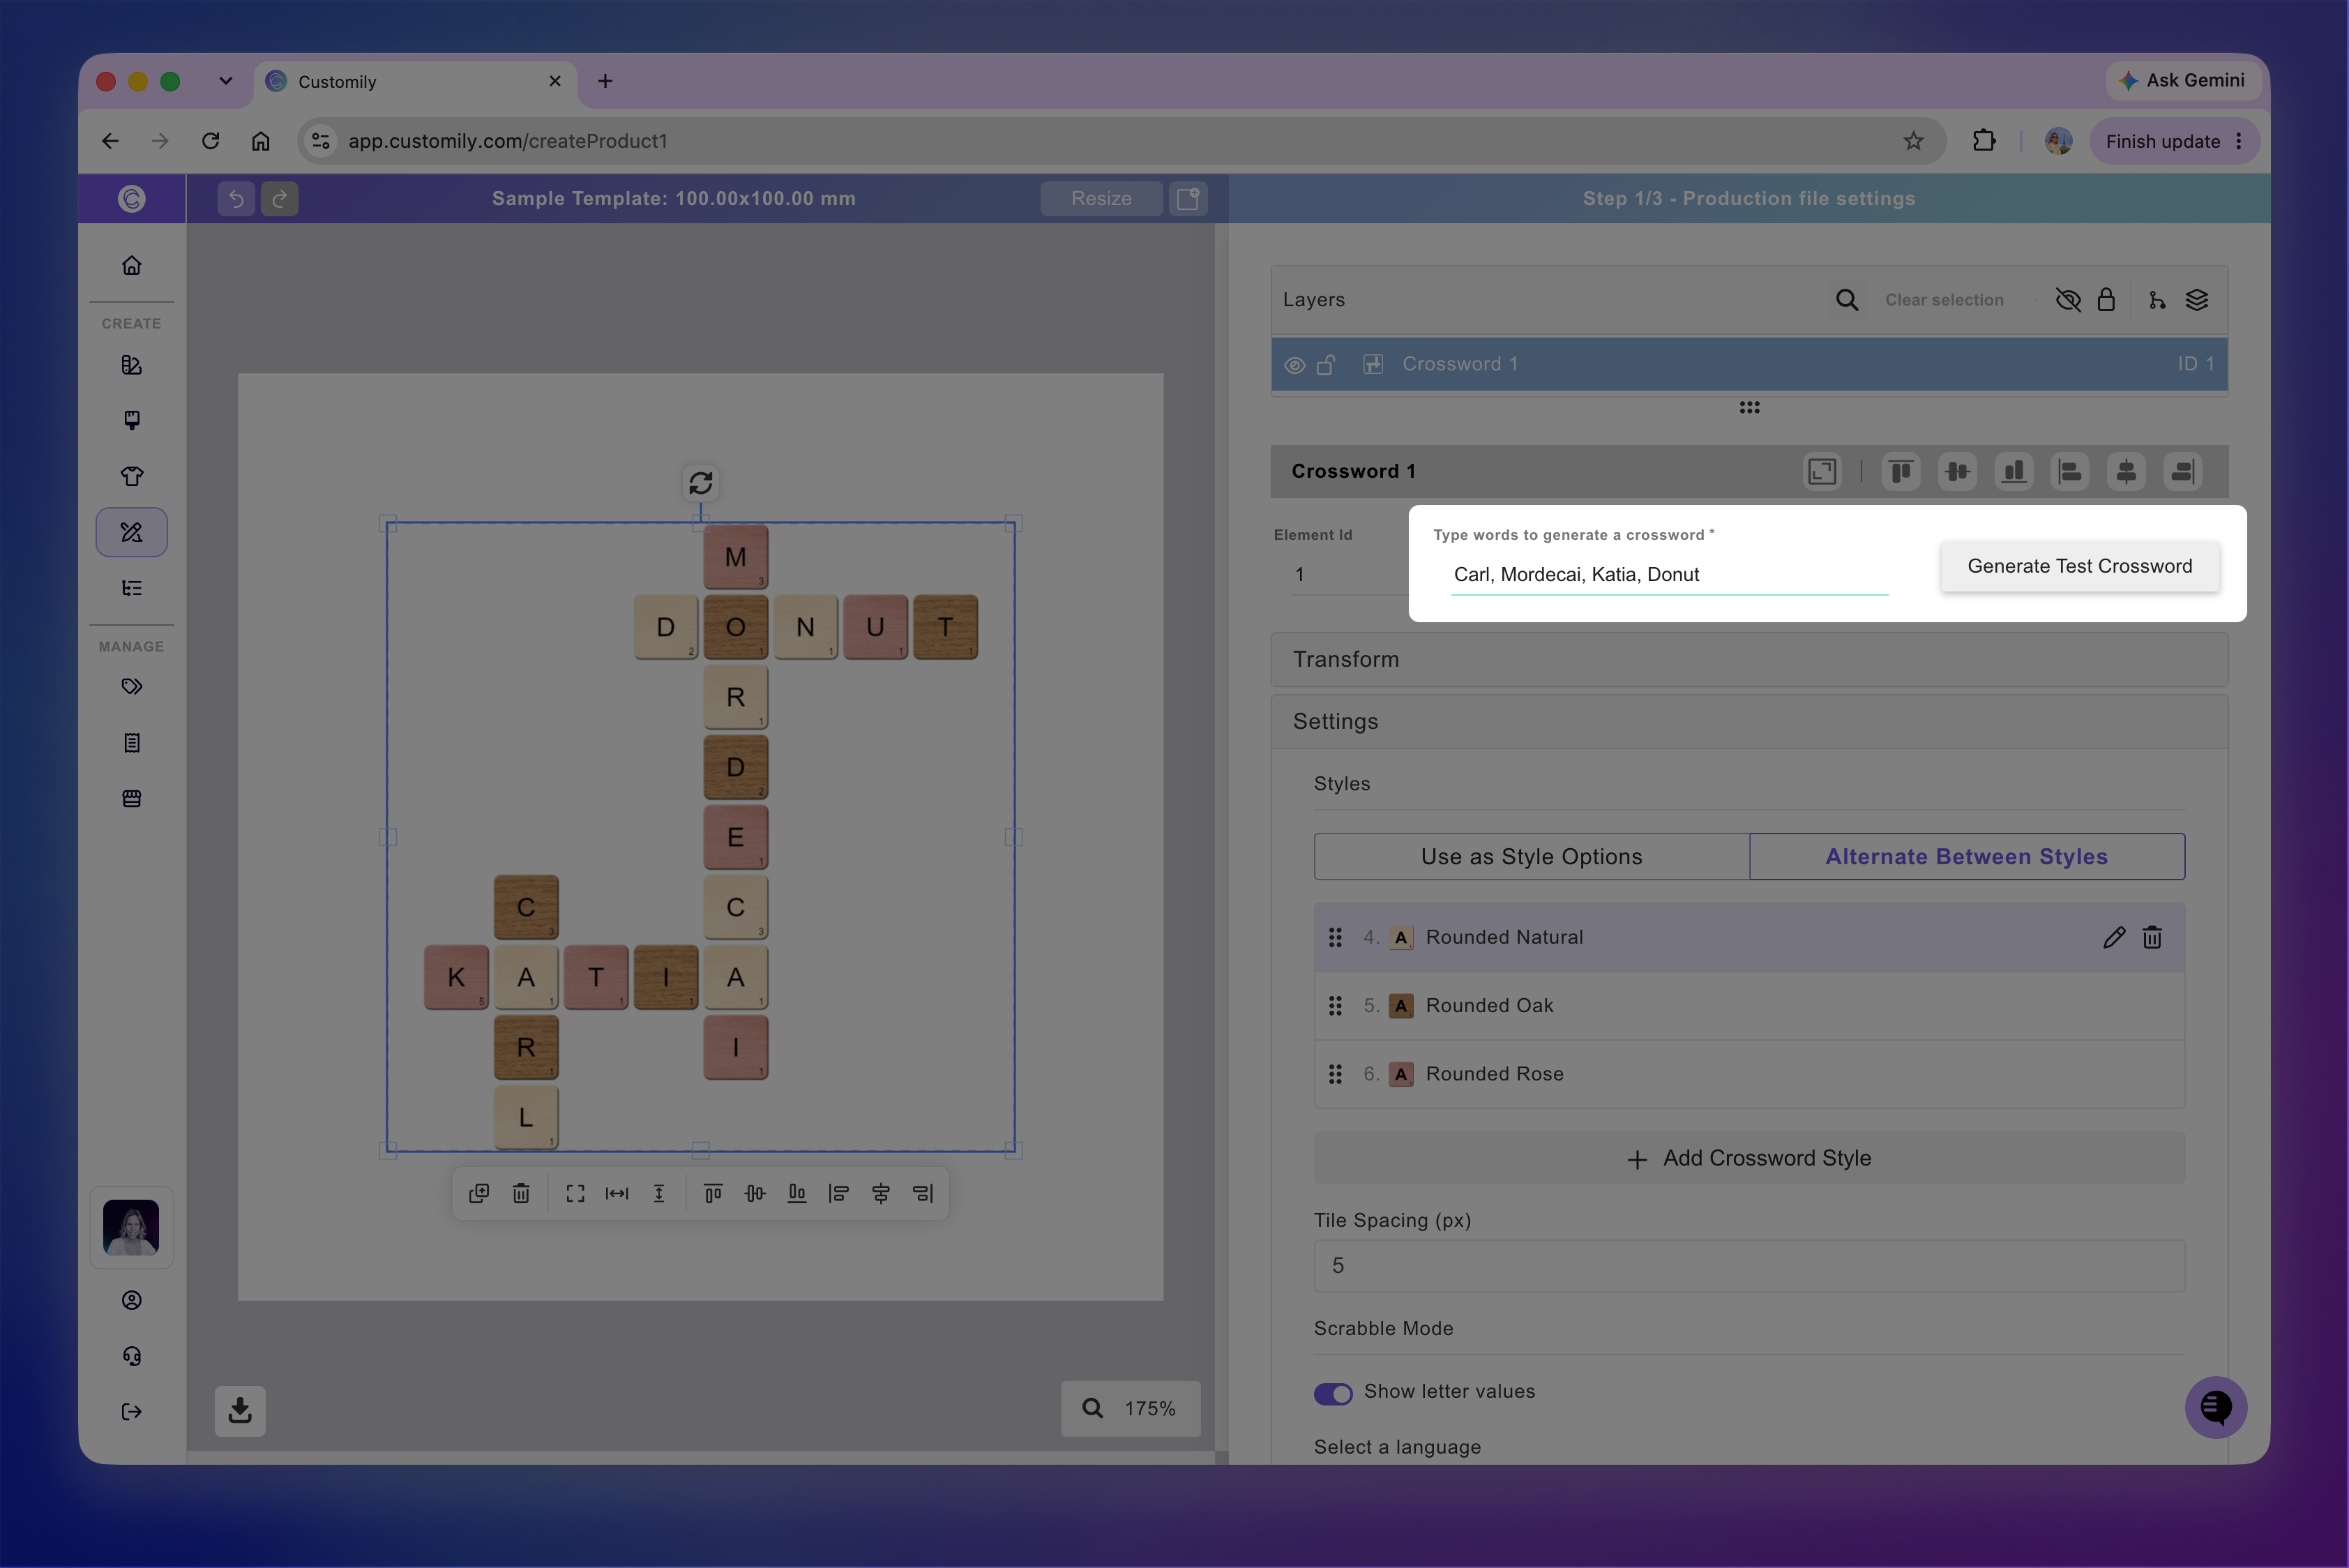Image resolution: width=2349 pixels, height=1568 pixels.
Task: Click the Tile Spacing input field
Action: (1749, 1266)
